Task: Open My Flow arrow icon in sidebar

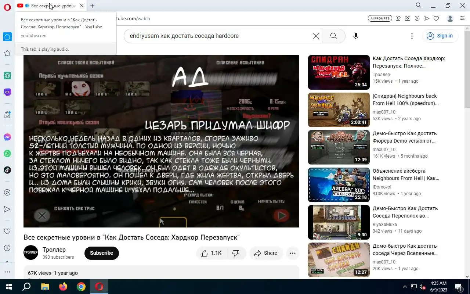Action: tap(7, 209)
